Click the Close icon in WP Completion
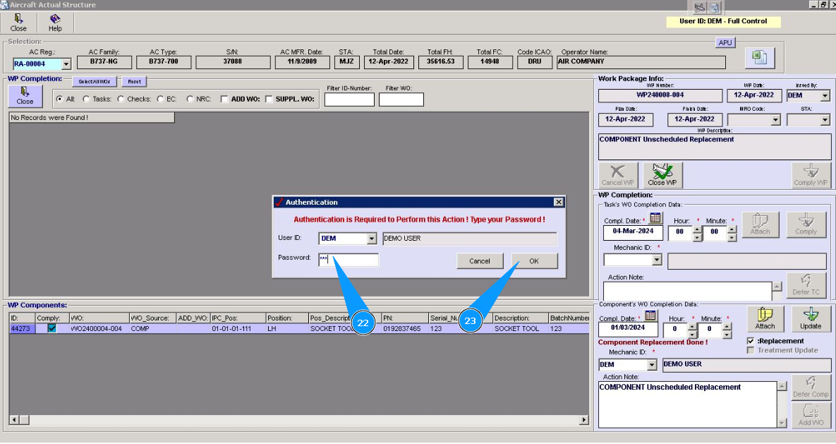This screenshot has height=444, width=836. pyautogui.click(x=25, y=95)
